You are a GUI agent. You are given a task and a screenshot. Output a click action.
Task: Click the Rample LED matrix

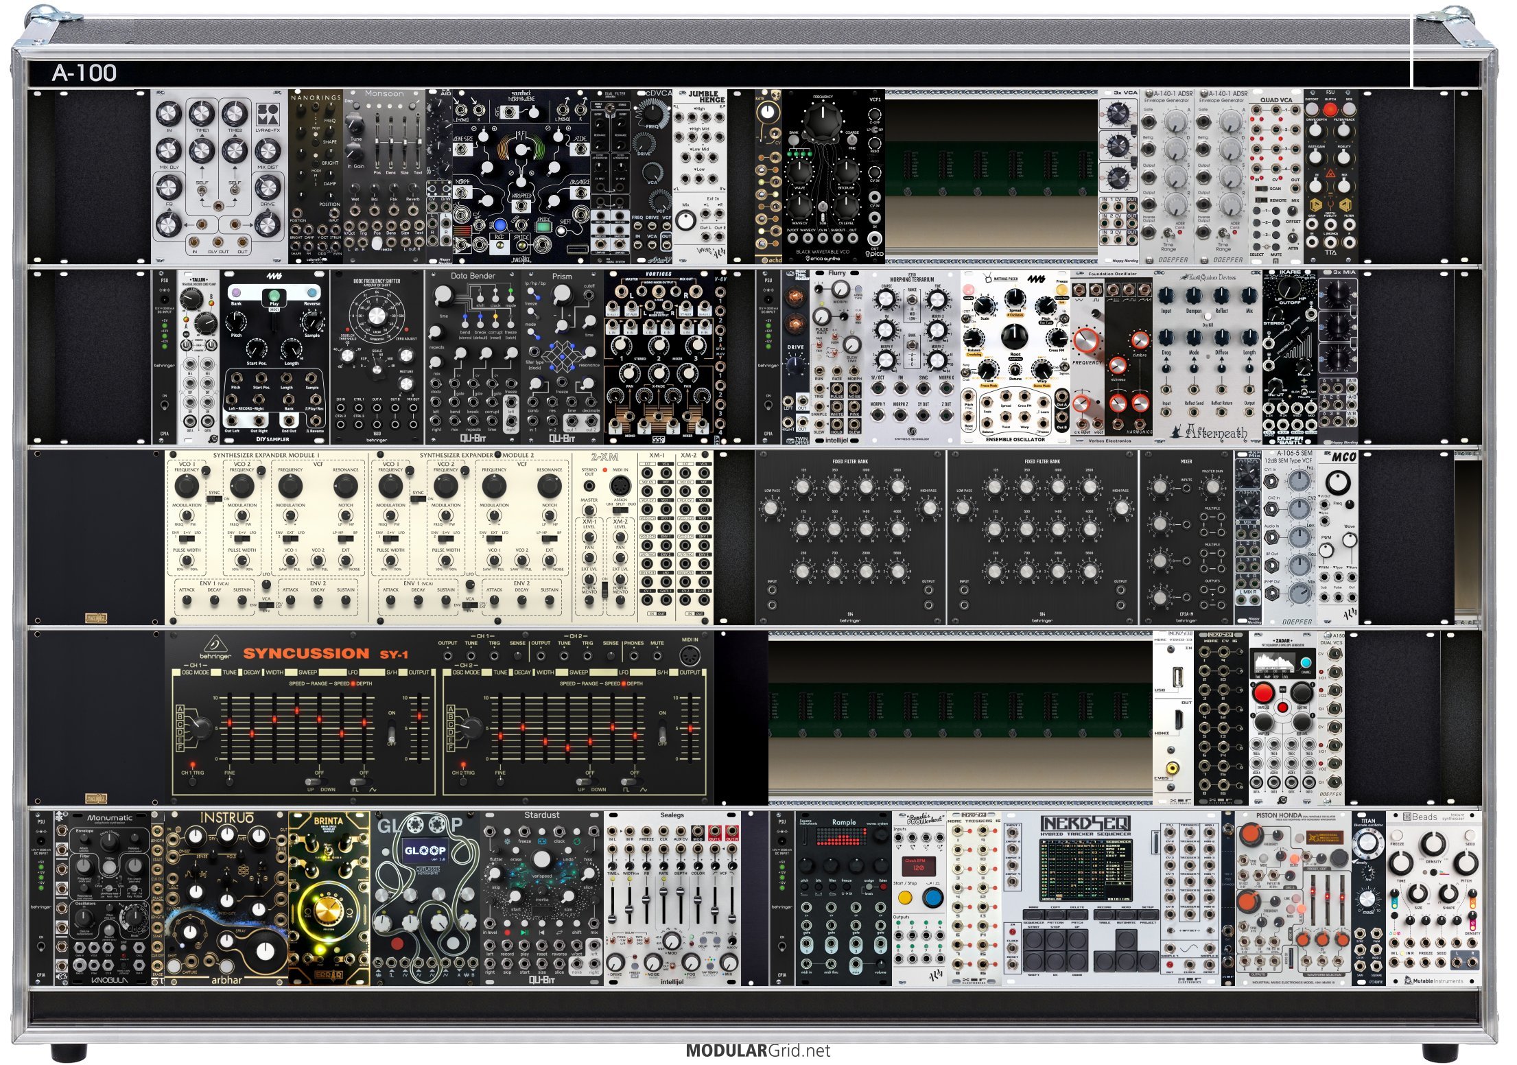click(841, 836)
